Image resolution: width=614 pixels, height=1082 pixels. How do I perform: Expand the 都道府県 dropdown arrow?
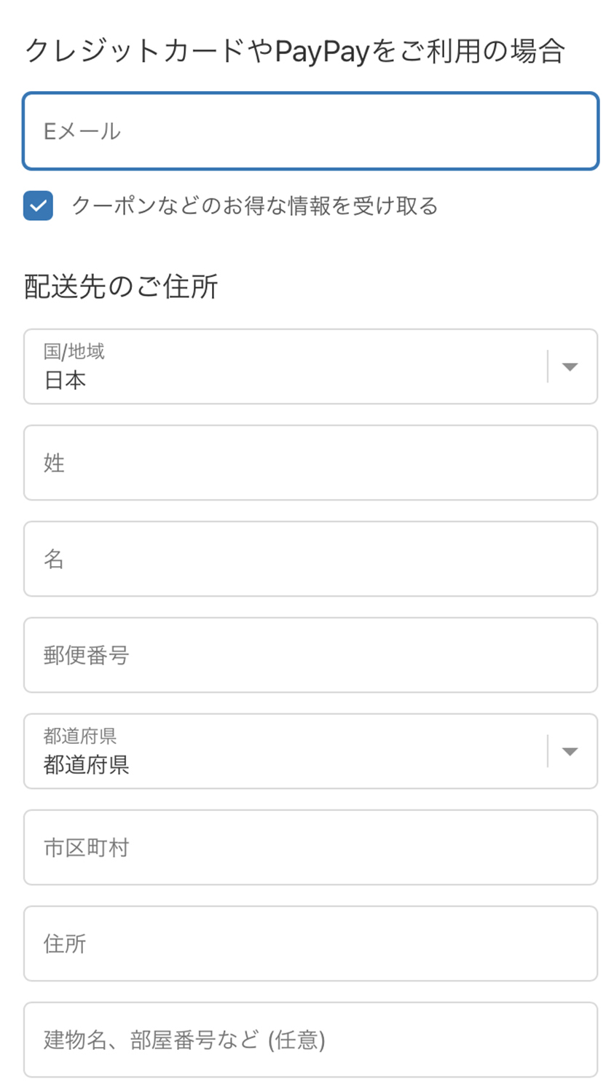point(570,751)
